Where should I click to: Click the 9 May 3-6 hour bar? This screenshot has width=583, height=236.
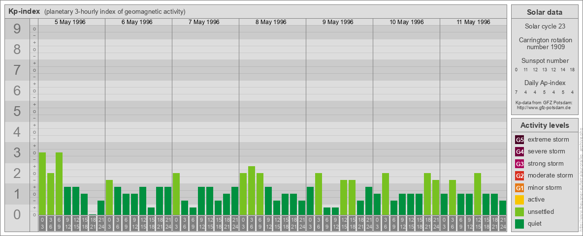(319, 194)
